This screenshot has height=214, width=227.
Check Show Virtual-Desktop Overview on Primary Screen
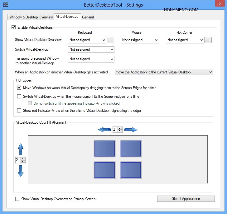17,199
